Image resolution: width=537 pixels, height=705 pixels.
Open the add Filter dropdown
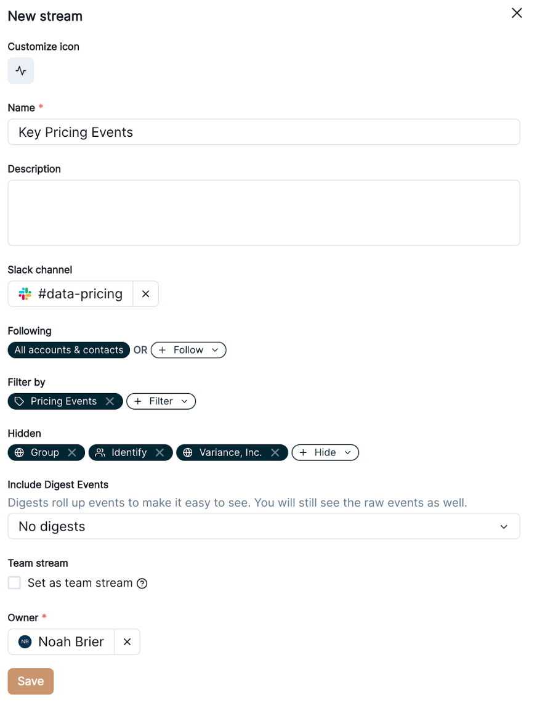tap(161, 401)
